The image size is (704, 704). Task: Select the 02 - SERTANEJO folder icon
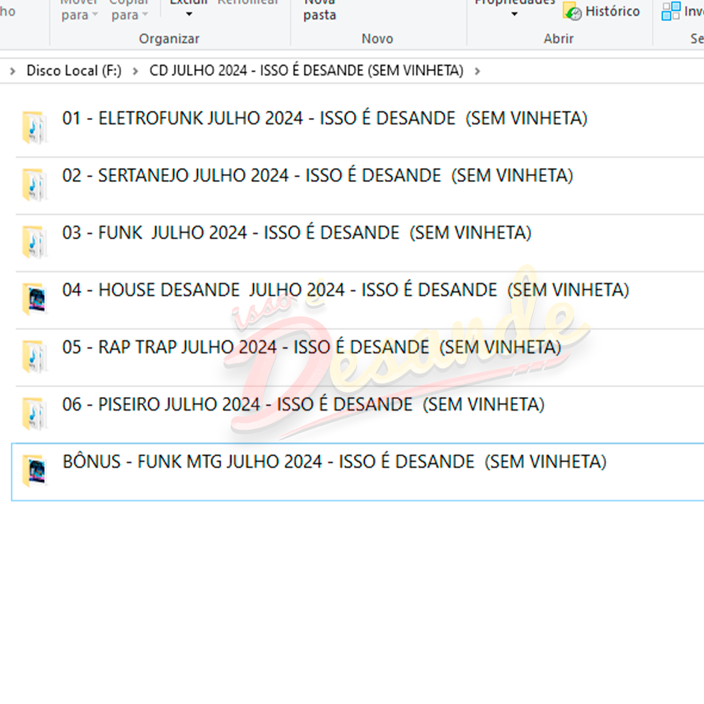pyautogui.click(x=33, y=184)
